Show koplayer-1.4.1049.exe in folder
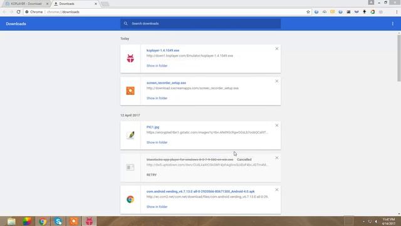Viewport: 401px width, 226px height. [157, 66]
